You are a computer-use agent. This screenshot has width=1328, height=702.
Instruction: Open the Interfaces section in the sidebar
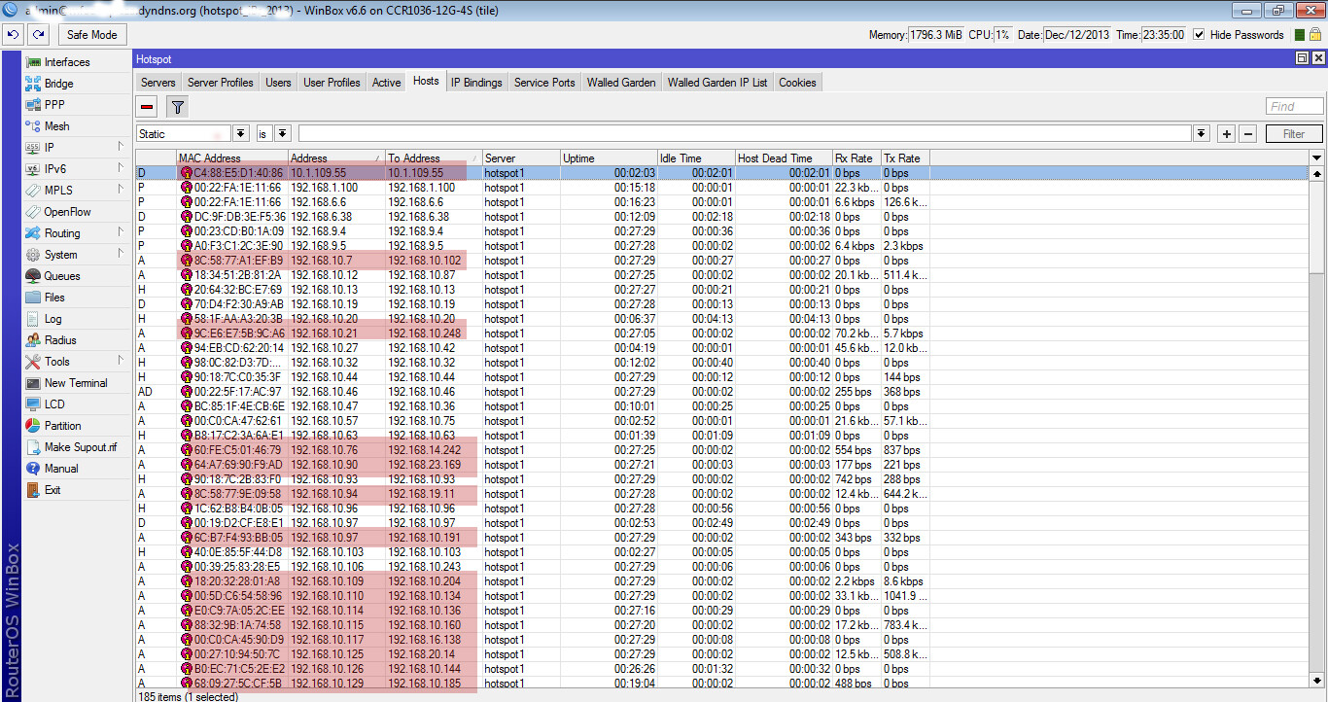[x=67, y=61]
